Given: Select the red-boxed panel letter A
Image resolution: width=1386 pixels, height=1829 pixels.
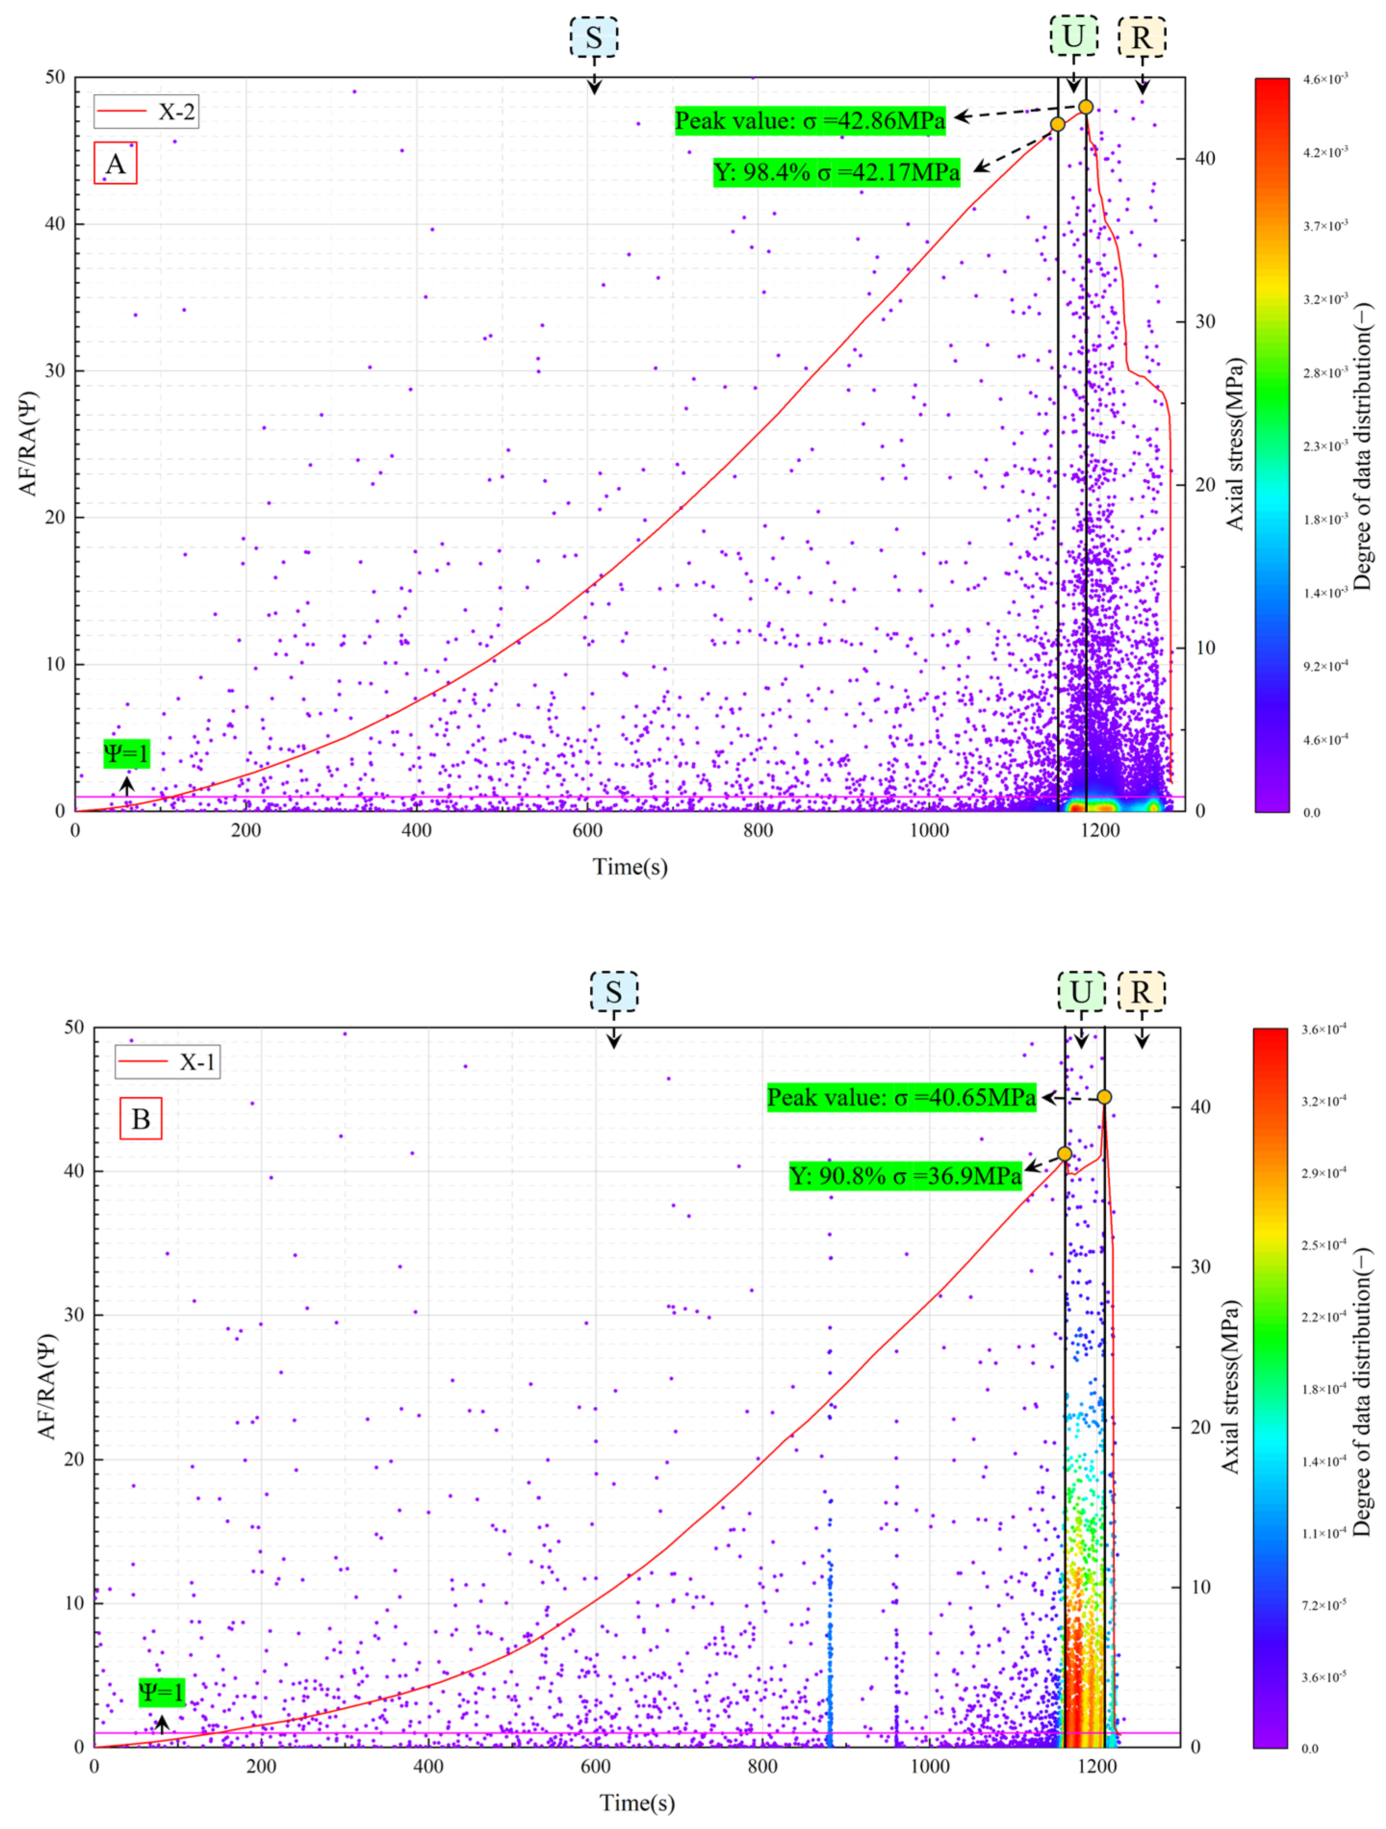Looking at the screenshot, I should (115, 164).
